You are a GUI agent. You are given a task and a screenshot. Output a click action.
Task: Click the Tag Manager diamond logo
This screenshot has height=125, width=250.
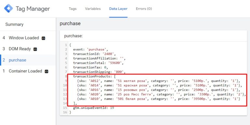point(8,8)
